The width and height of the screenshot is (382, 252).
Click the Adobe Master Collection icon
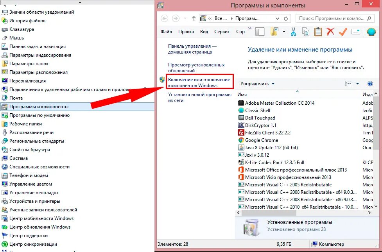241,103
